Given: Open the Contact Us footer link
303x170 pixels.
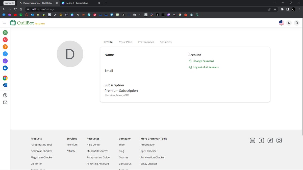Looking at the screenshot, I should click(125, 164).
